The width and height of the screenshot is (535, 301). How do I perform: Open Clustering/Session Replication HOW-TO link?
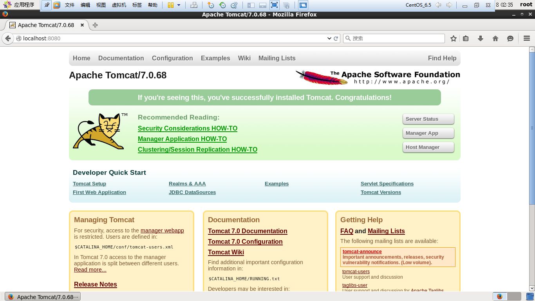coord(197,149)
